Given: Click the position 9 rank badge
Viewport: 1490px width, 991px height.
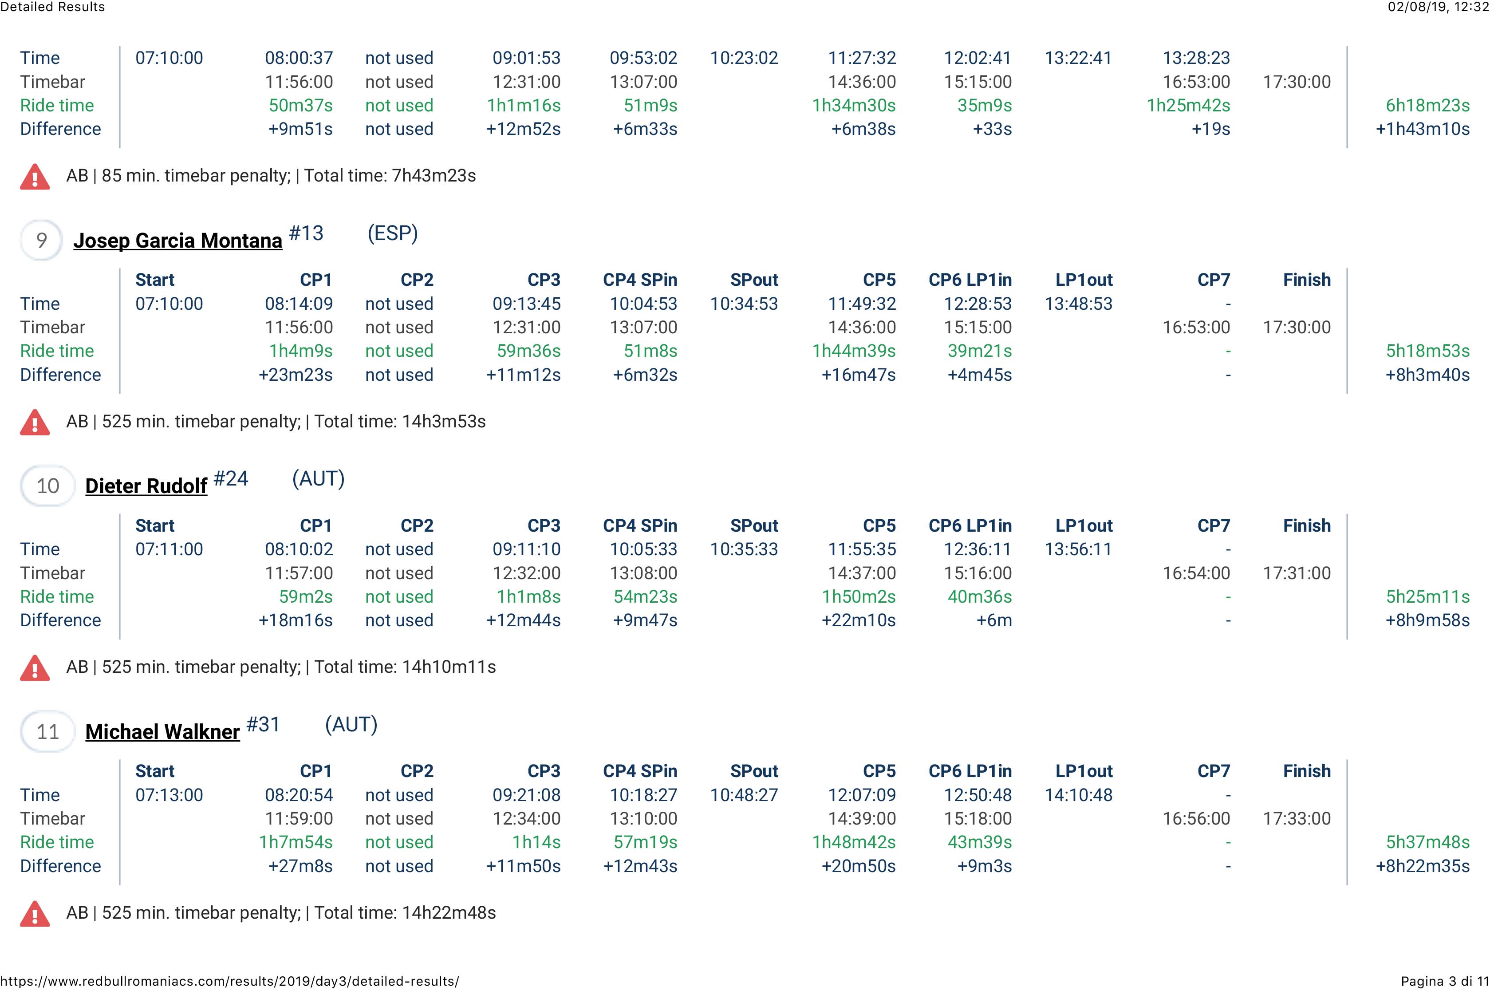Looking at the screenshot, I should point(42,240).
